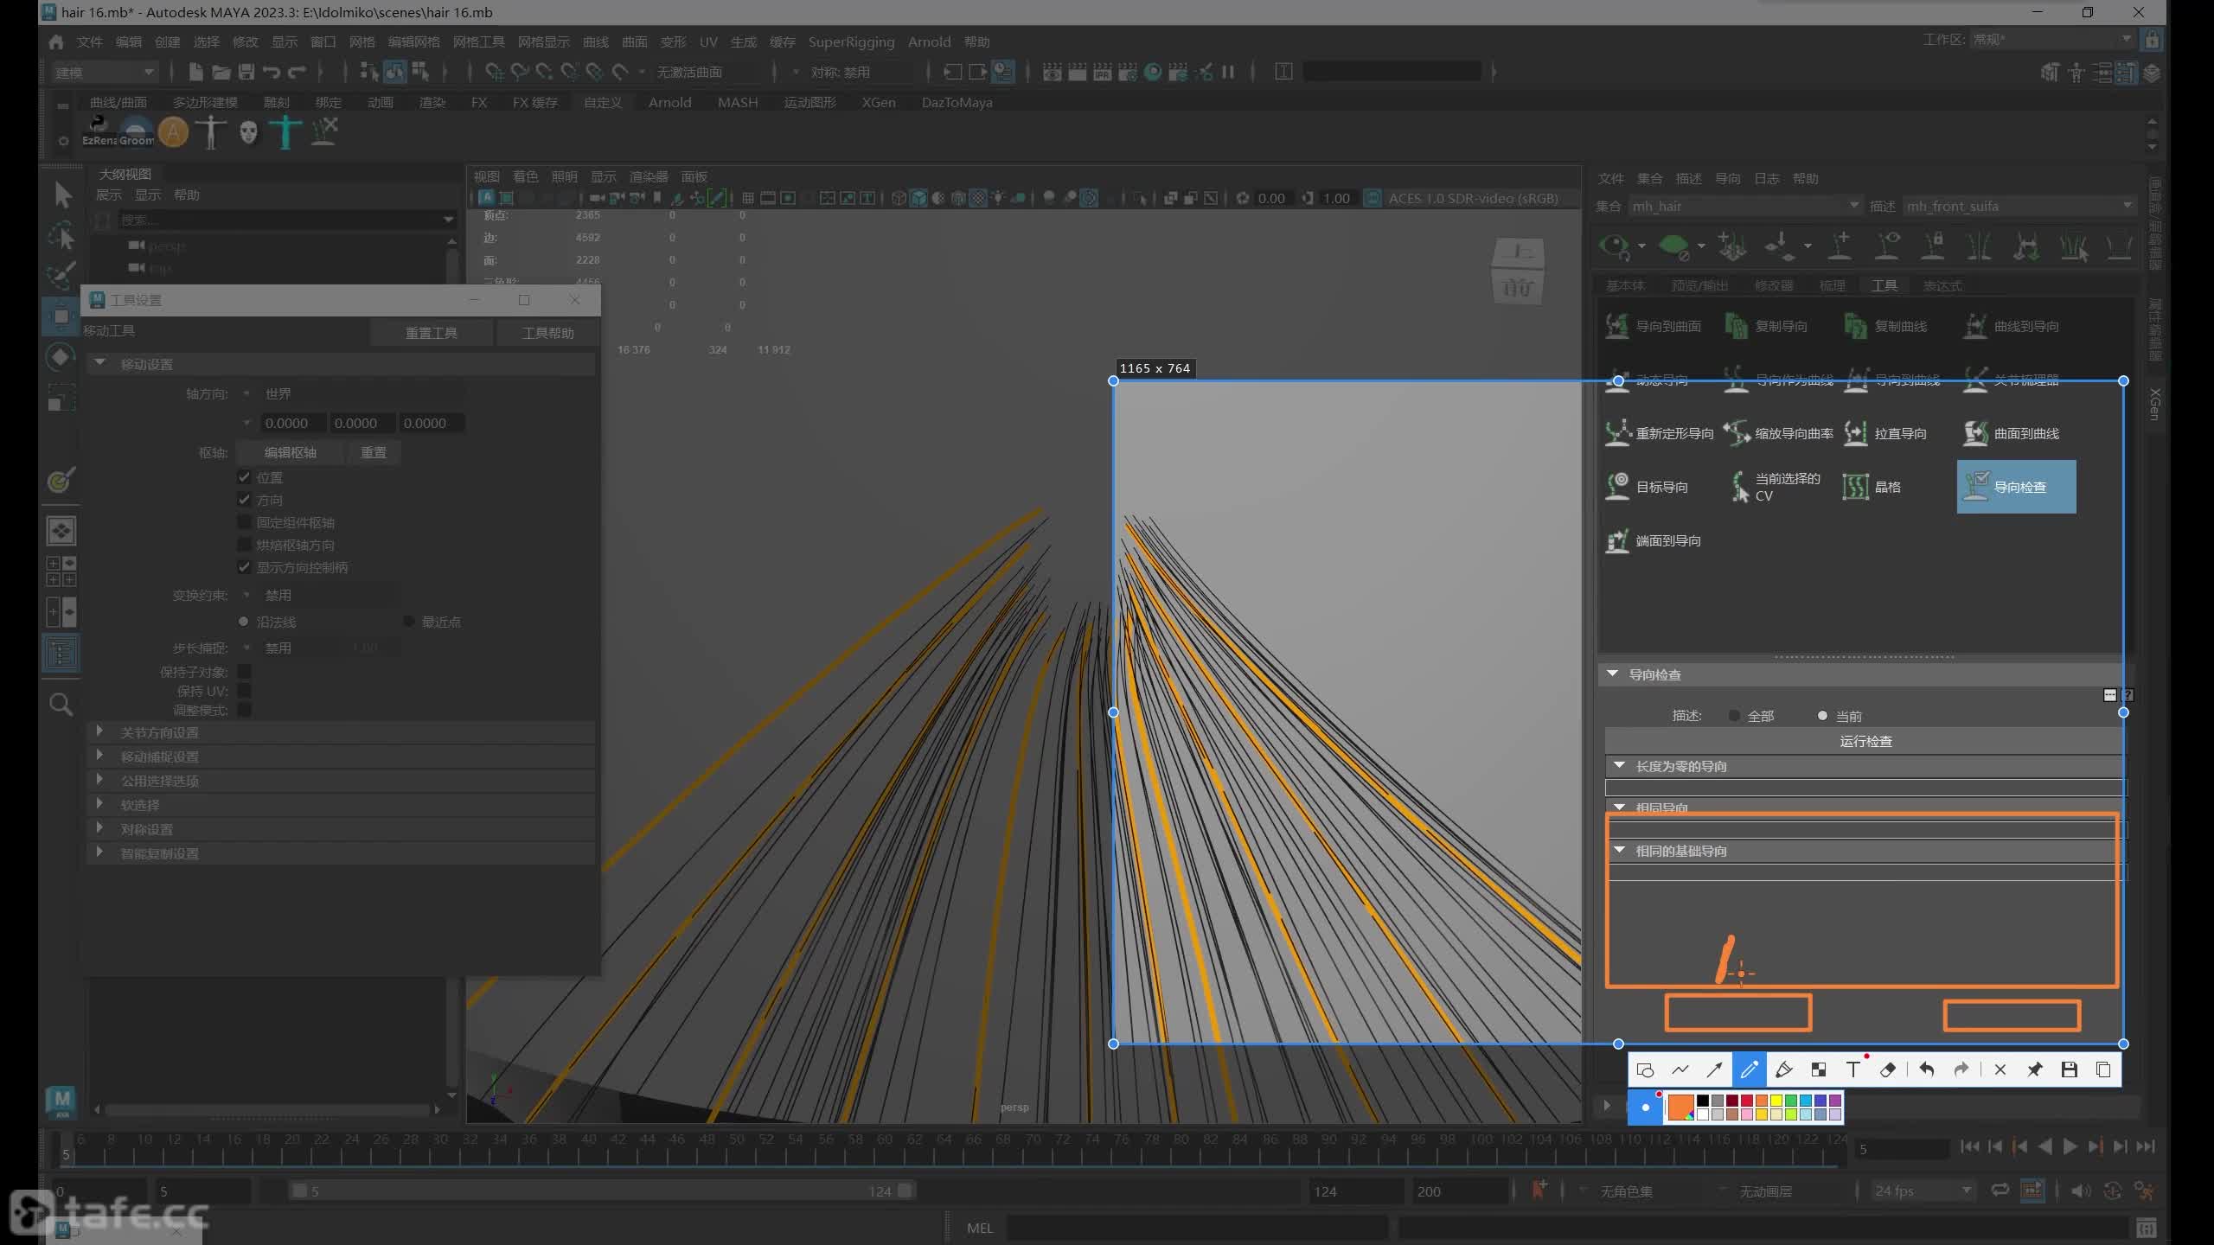The height and width of the screenshot is (1245, 2214).
Task: Open the 文件 menu in Maya menu bar
Action: coord(89,41)
